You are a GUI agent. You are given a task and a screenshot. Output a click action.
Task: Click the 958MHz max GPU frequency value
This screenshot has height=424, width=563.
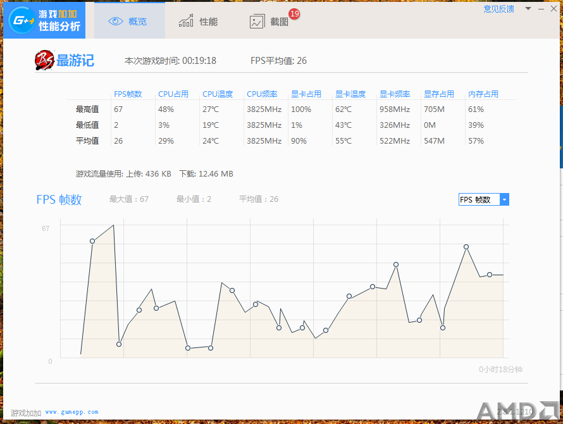point(395,109)
